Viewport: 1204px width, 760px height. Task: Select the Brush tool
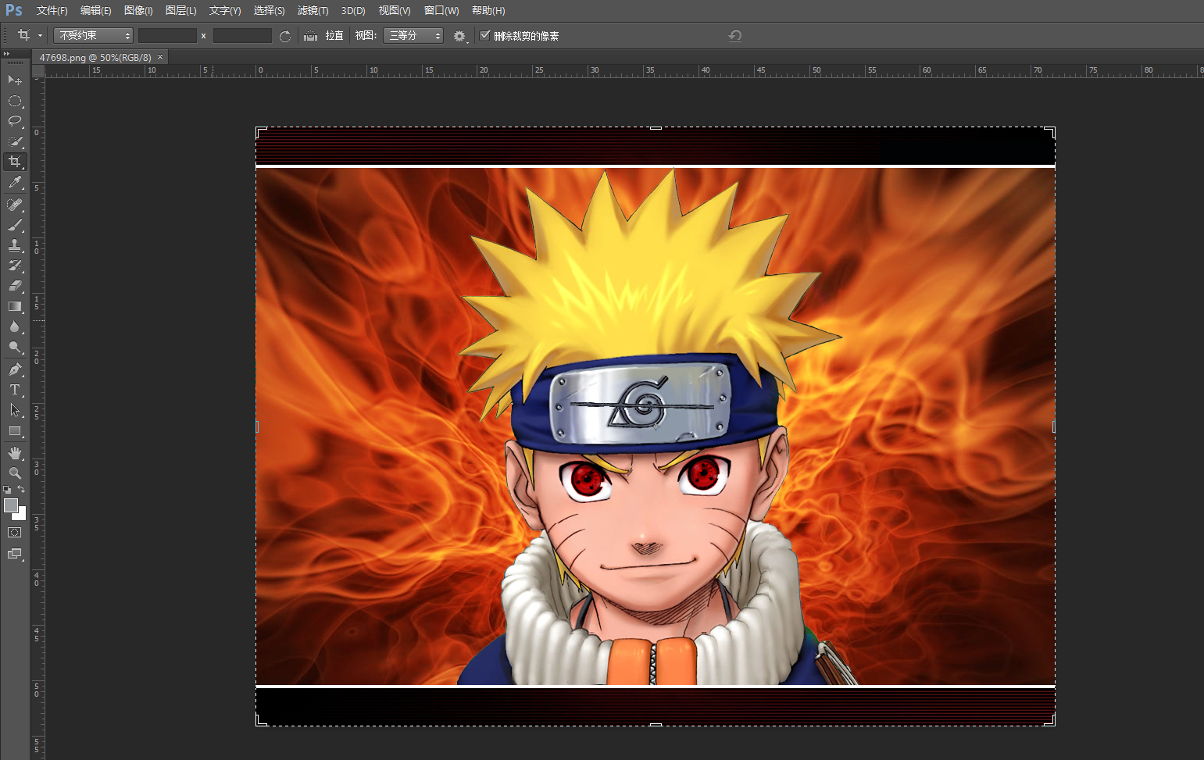point(15,225)
